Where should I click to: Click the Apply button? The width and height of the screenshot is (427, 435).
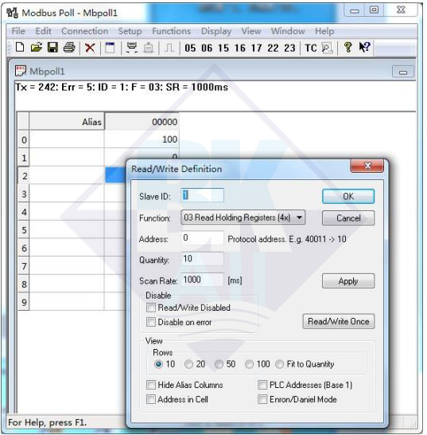coord(348,281)
